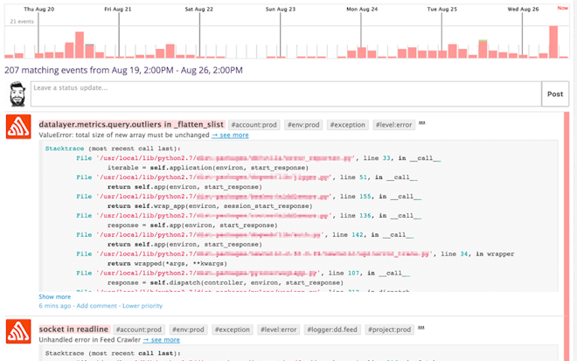The width and height of the screenshot is (577, 361).
Task: Open the datalayer.metrics.query.outliers event title
Action: 131,125
